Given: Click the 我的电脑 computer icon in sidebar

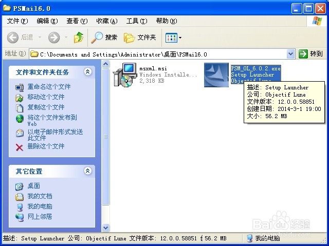Looking at the screenshot, I should 20,207.
